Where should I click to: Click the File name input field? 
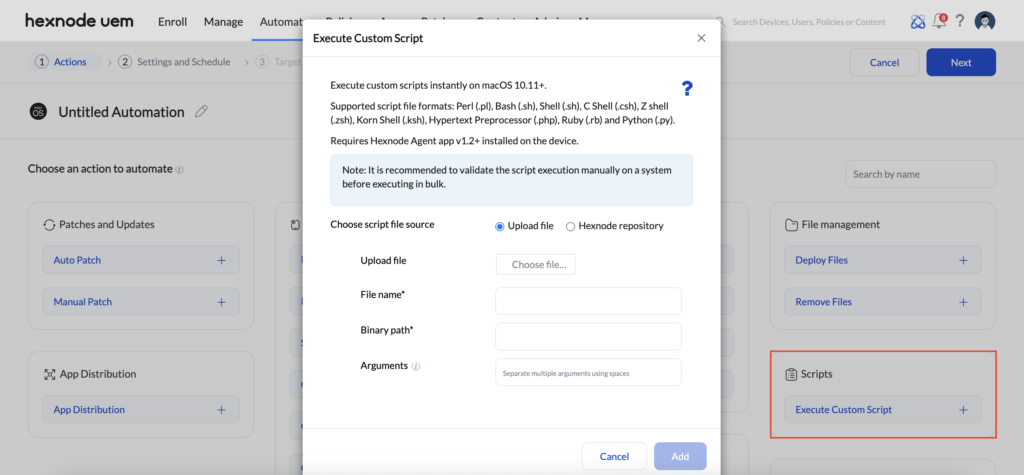pos(588,301)
